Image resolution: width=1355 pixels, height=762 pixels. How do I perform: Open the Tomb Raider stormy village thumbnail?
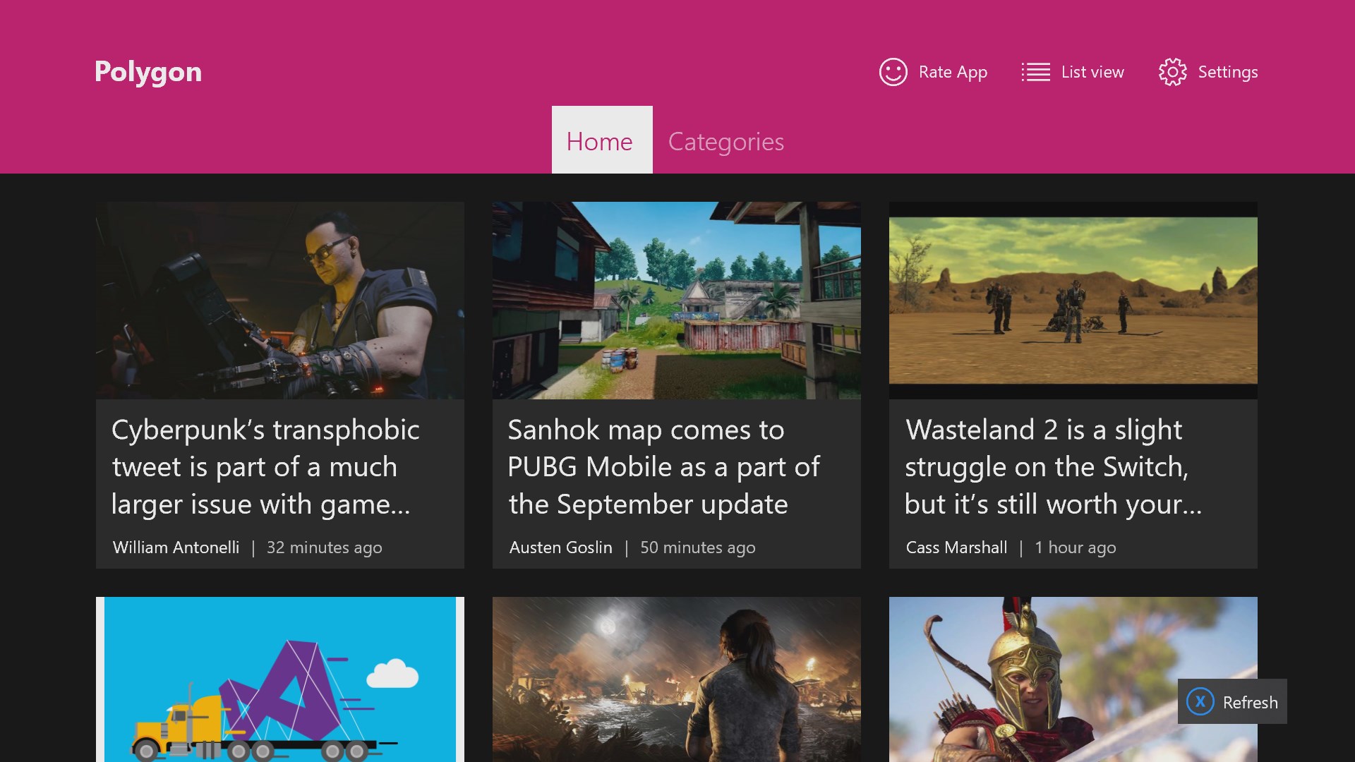[676, 679]
